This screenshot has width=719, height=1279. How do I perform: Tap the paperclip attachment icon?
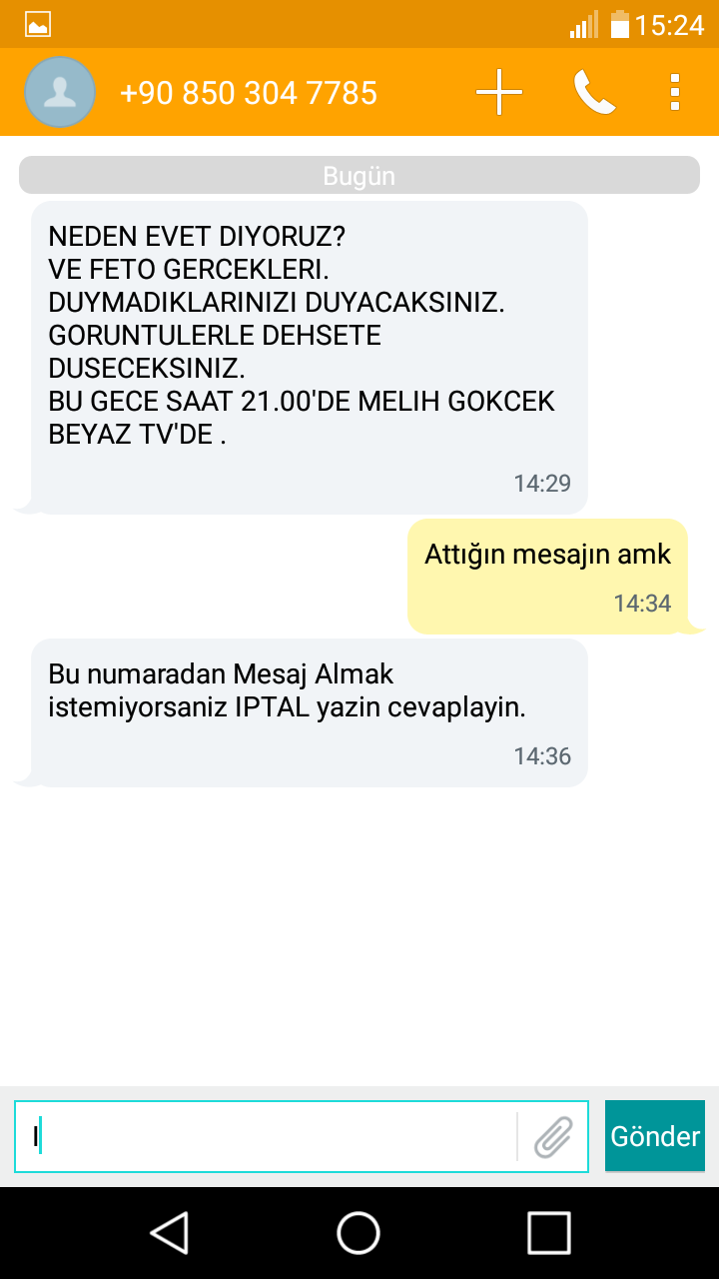point(553,1136)
